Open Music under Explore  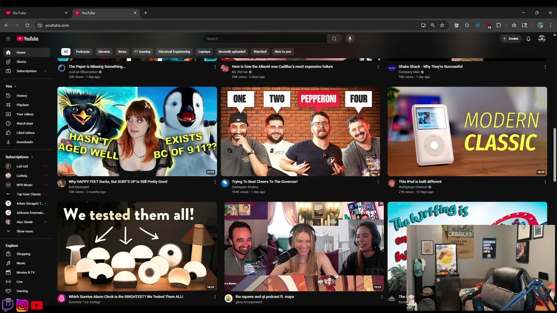pyautogui.click(x=27, y=263)
